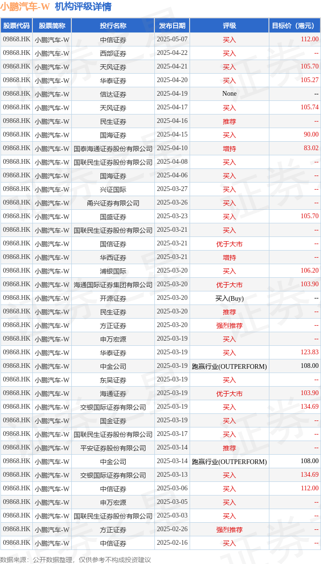Screen dimensions: 321x564
Task: Click 民生证券 in the 2025-04-16 row
Action: point(113,122)
